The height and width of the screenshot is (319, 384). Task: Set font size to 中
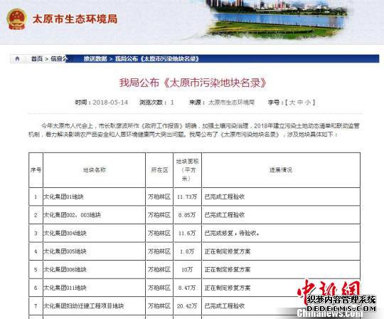click(300, 103)
